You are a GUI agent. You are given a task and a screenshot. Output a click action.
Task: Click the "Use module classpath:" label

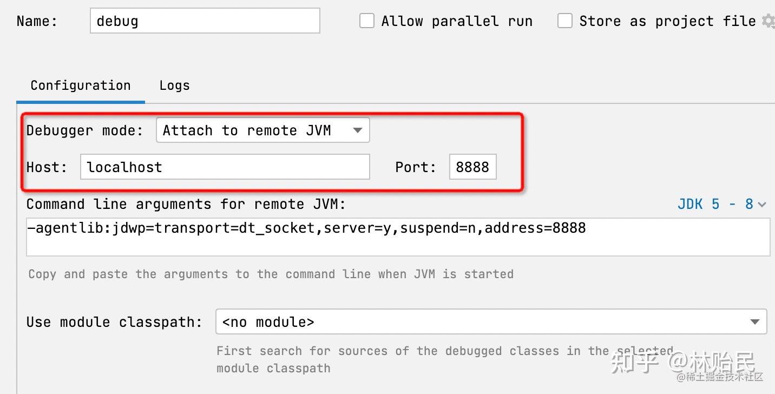[114, 322]
